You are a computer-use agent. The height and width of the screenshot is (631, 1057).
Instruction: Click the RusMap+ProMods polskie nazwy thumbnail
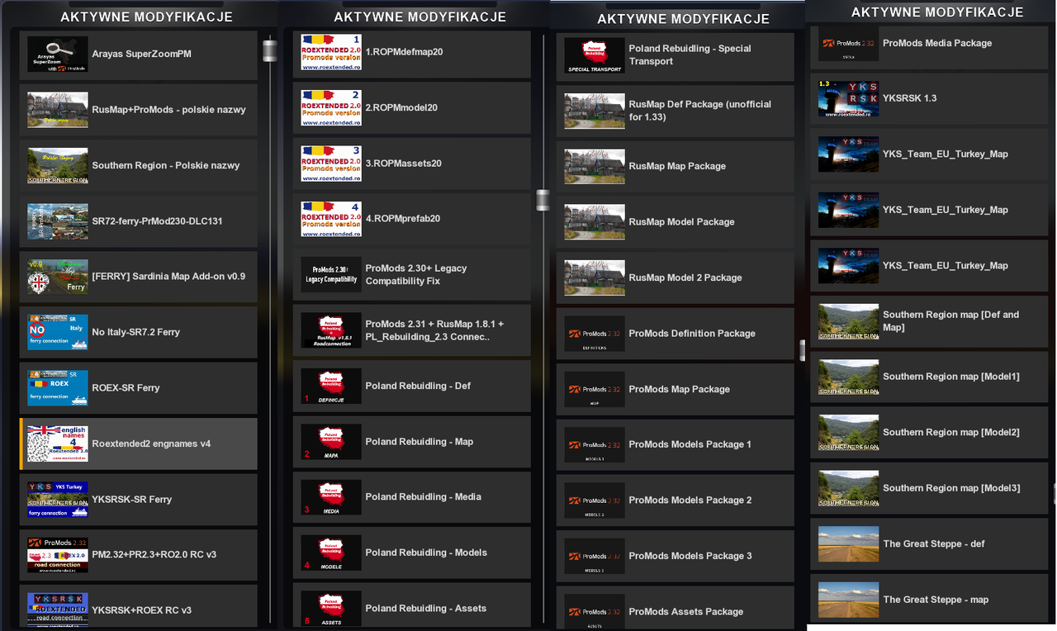pyautogui.click(x=58, y=110)
